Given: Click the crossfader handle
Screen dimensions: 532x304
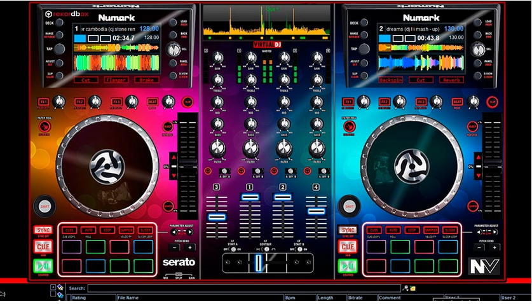Looking at the screenshot, I should [x=259, y=262].
